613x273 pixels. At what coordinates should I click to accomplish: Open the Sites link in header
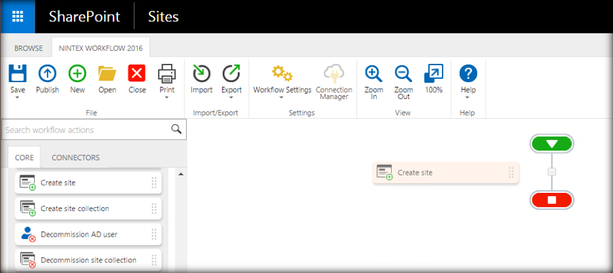tap(162, 16)
